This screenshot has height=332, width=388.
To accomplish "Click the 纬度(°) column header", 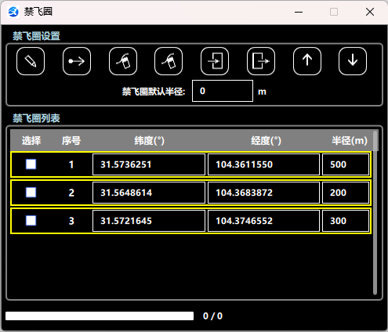I will (149, 141).
